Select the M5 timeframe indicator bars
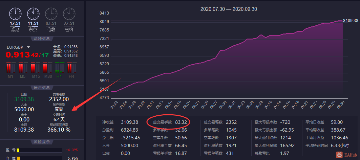The width and height of the screenshot is (360, 160). point(23,68)
